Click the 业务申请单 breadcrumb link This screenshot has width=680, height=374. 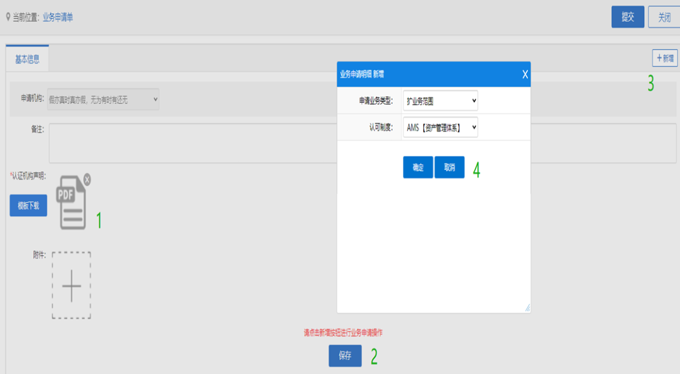58,18
